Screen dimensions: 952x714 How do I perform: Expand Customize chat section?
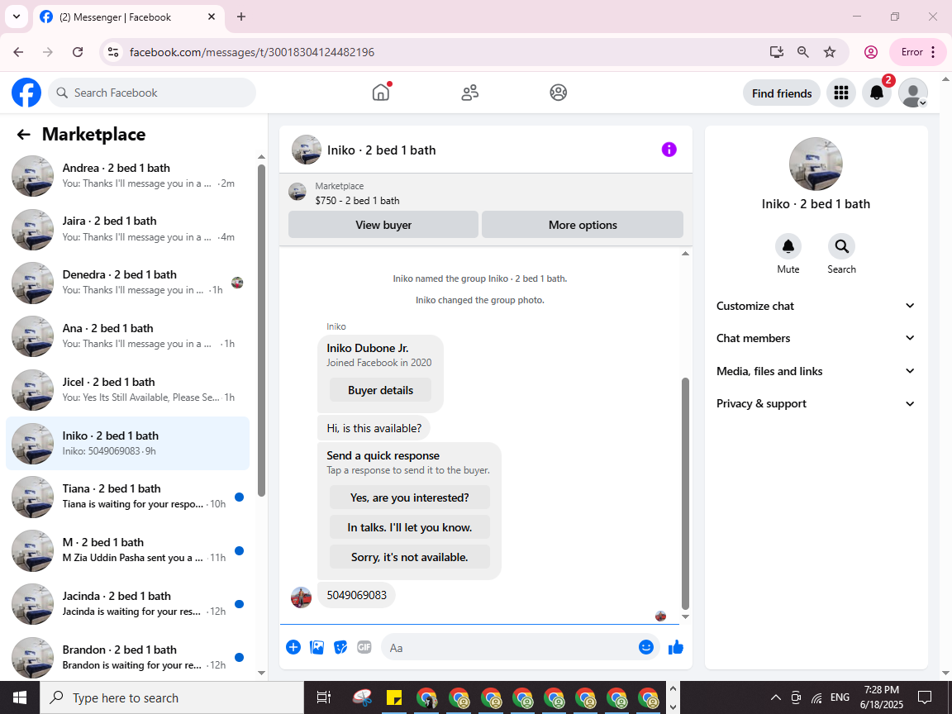point(816,306)
